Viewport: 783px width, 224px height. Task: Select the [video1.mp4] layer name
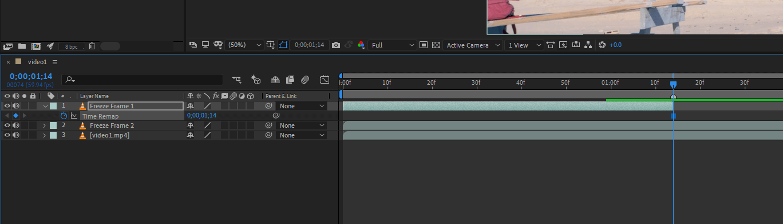(x=109, y=135)
